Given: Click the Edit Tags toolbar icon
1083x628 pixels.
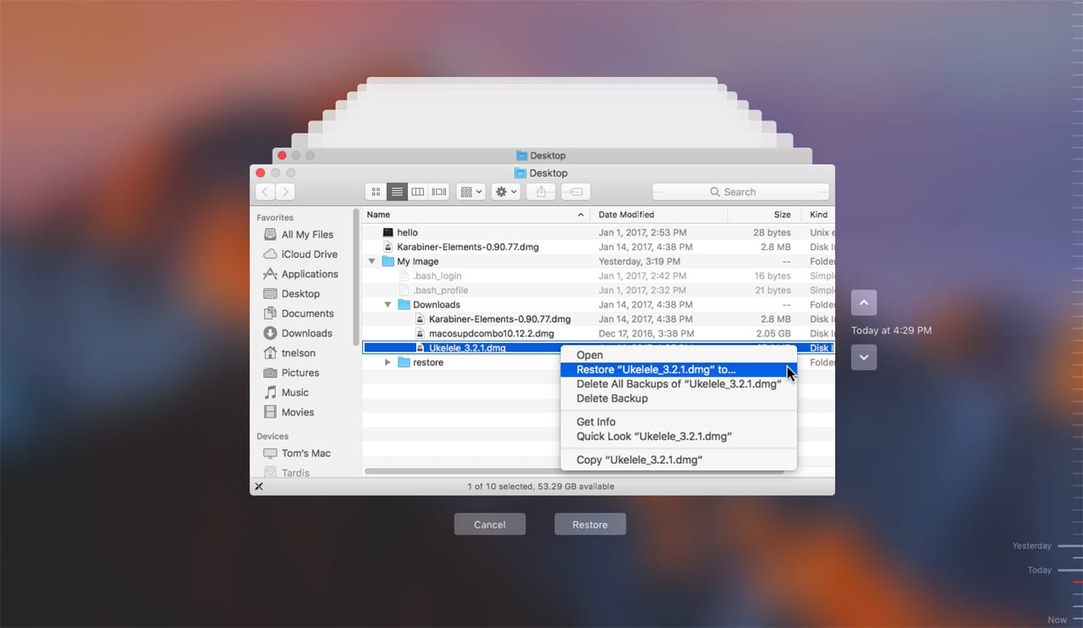Looking at the screenshot, I should click(x=574, y=192).
